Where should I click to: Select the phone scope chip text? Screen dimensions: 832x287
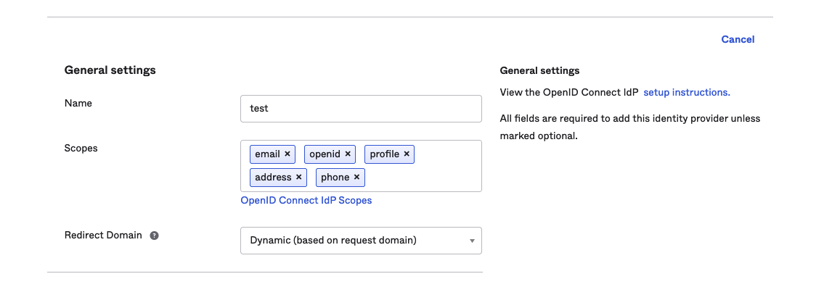[x=335, y=178]
